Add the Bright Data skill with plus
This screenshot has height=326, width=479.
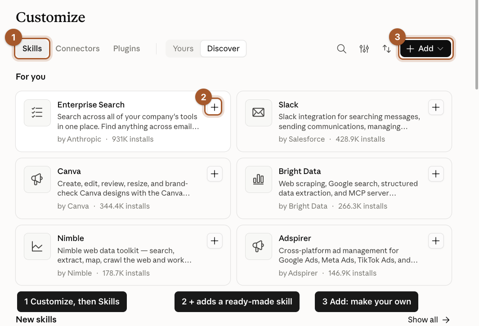(436, 174)
